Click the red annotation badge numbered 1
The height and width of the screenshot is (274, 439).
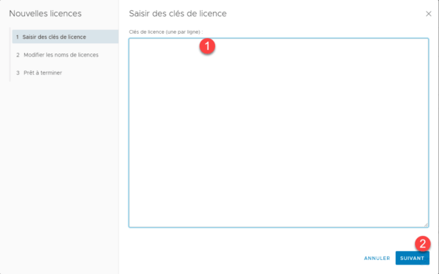click(x=207, y=46)
